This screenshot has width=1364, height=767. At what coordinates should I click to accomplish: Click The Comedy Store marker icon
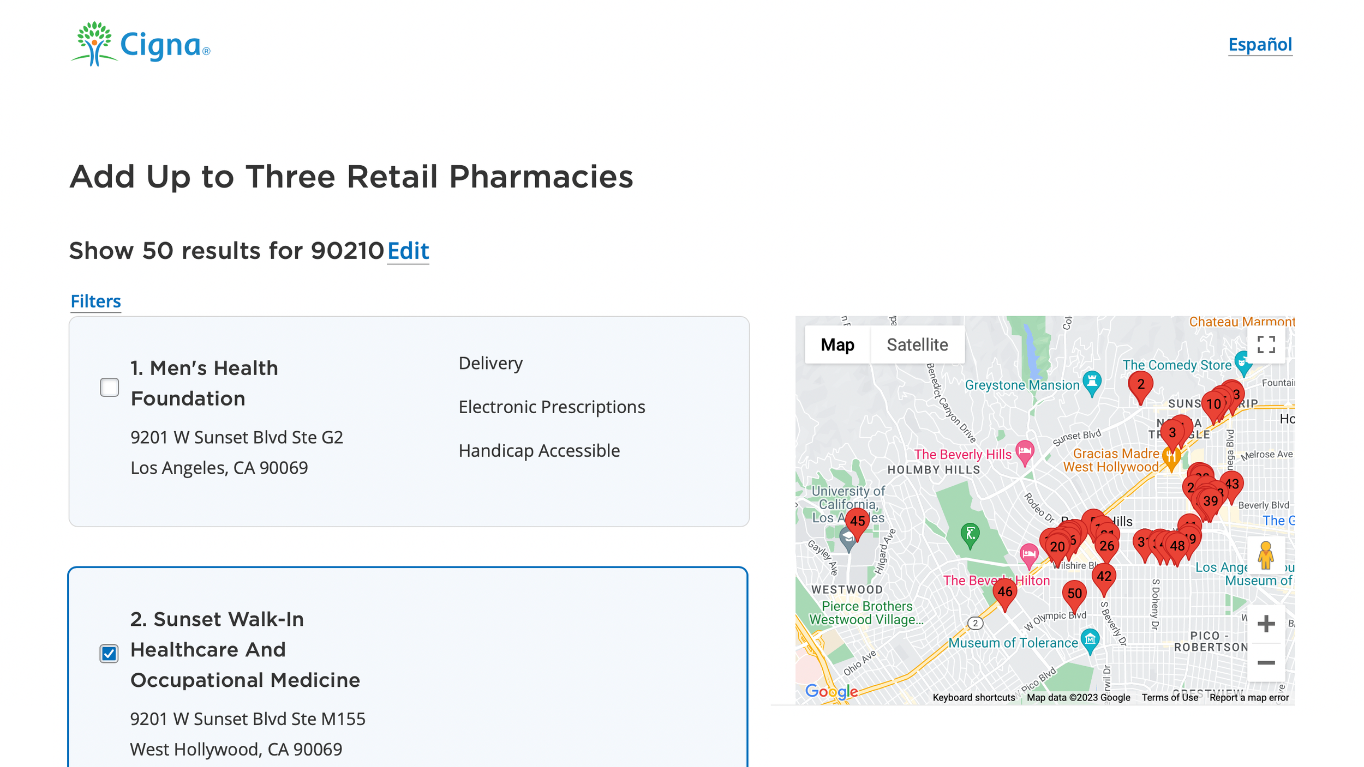1243,363
